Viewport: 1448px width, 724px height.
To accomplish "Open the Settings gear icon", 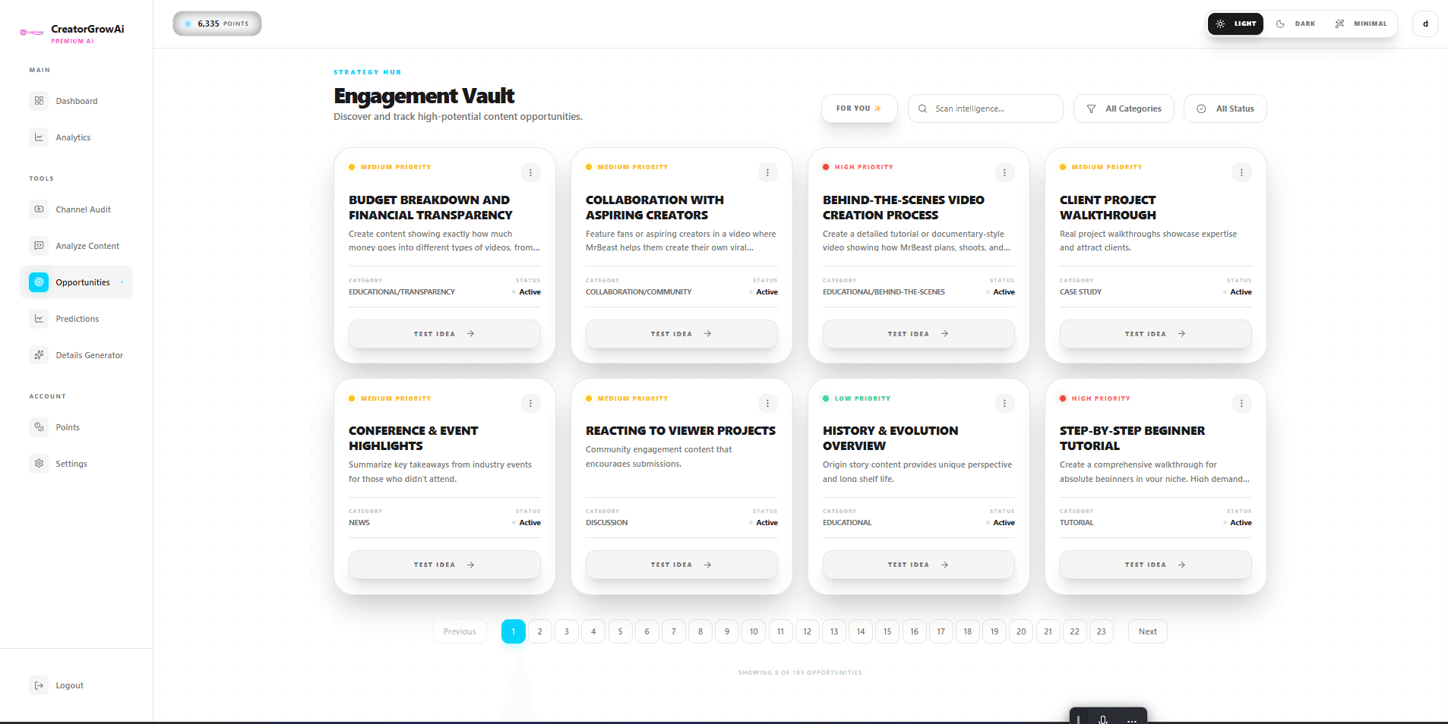I will pos(39,463).
